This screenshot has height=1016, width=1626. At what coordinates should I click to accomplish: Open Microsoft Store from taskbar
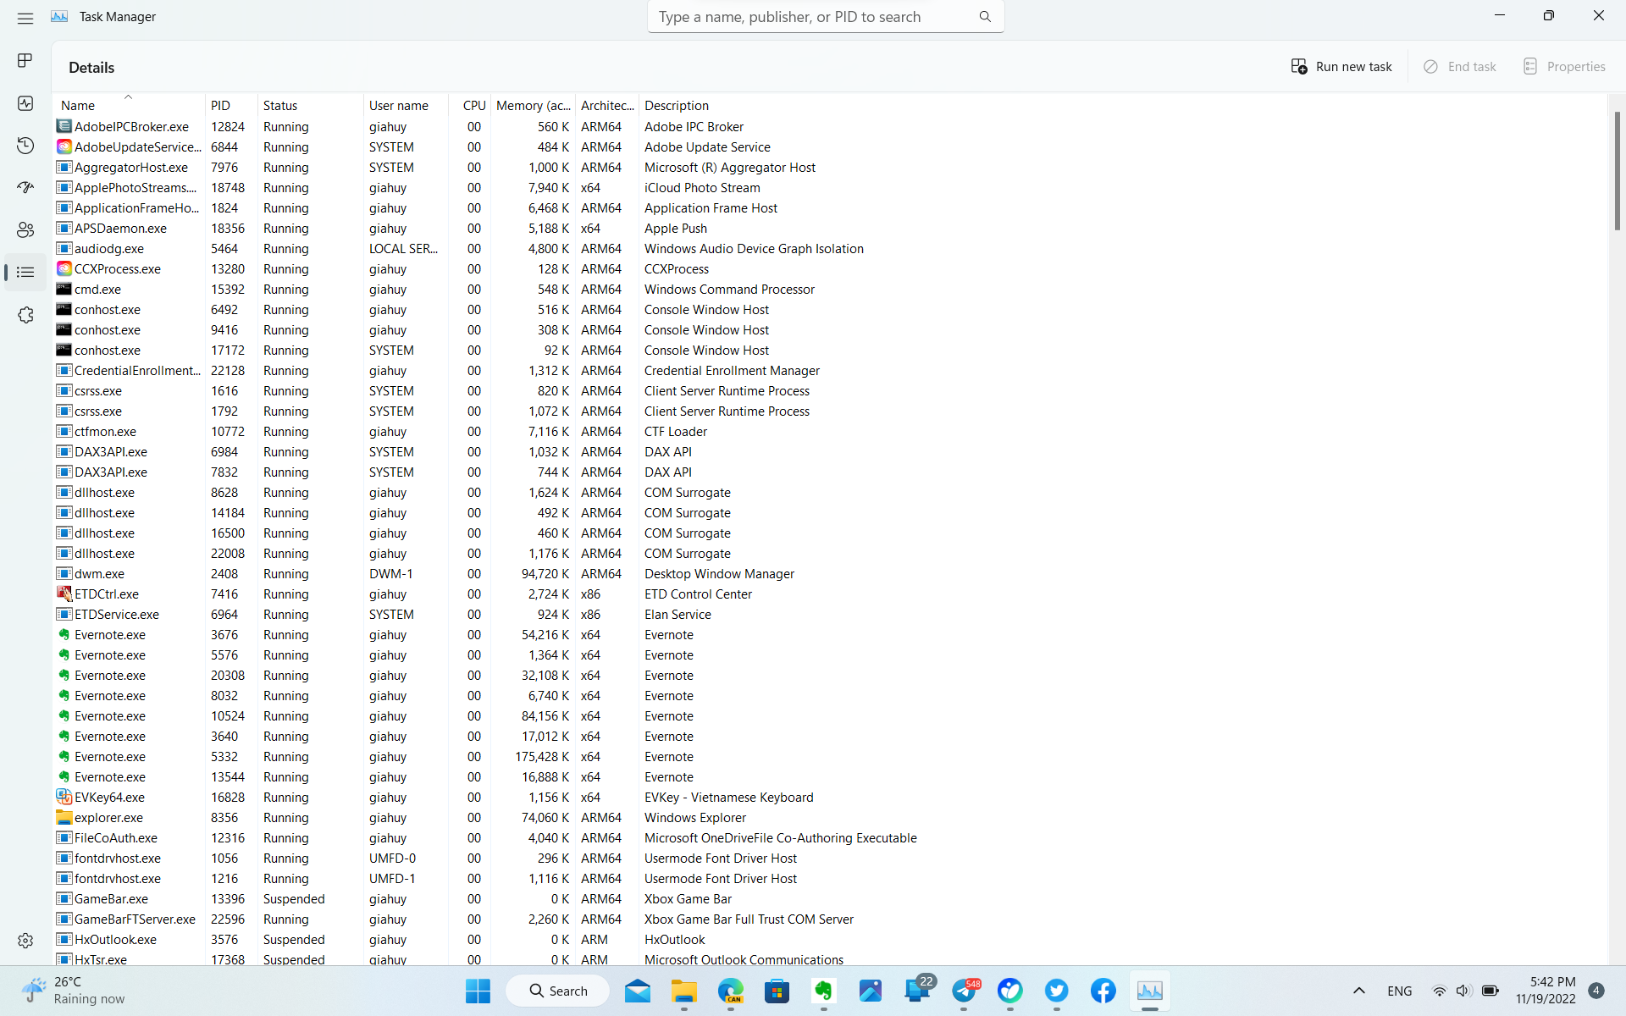pos(777,991)
